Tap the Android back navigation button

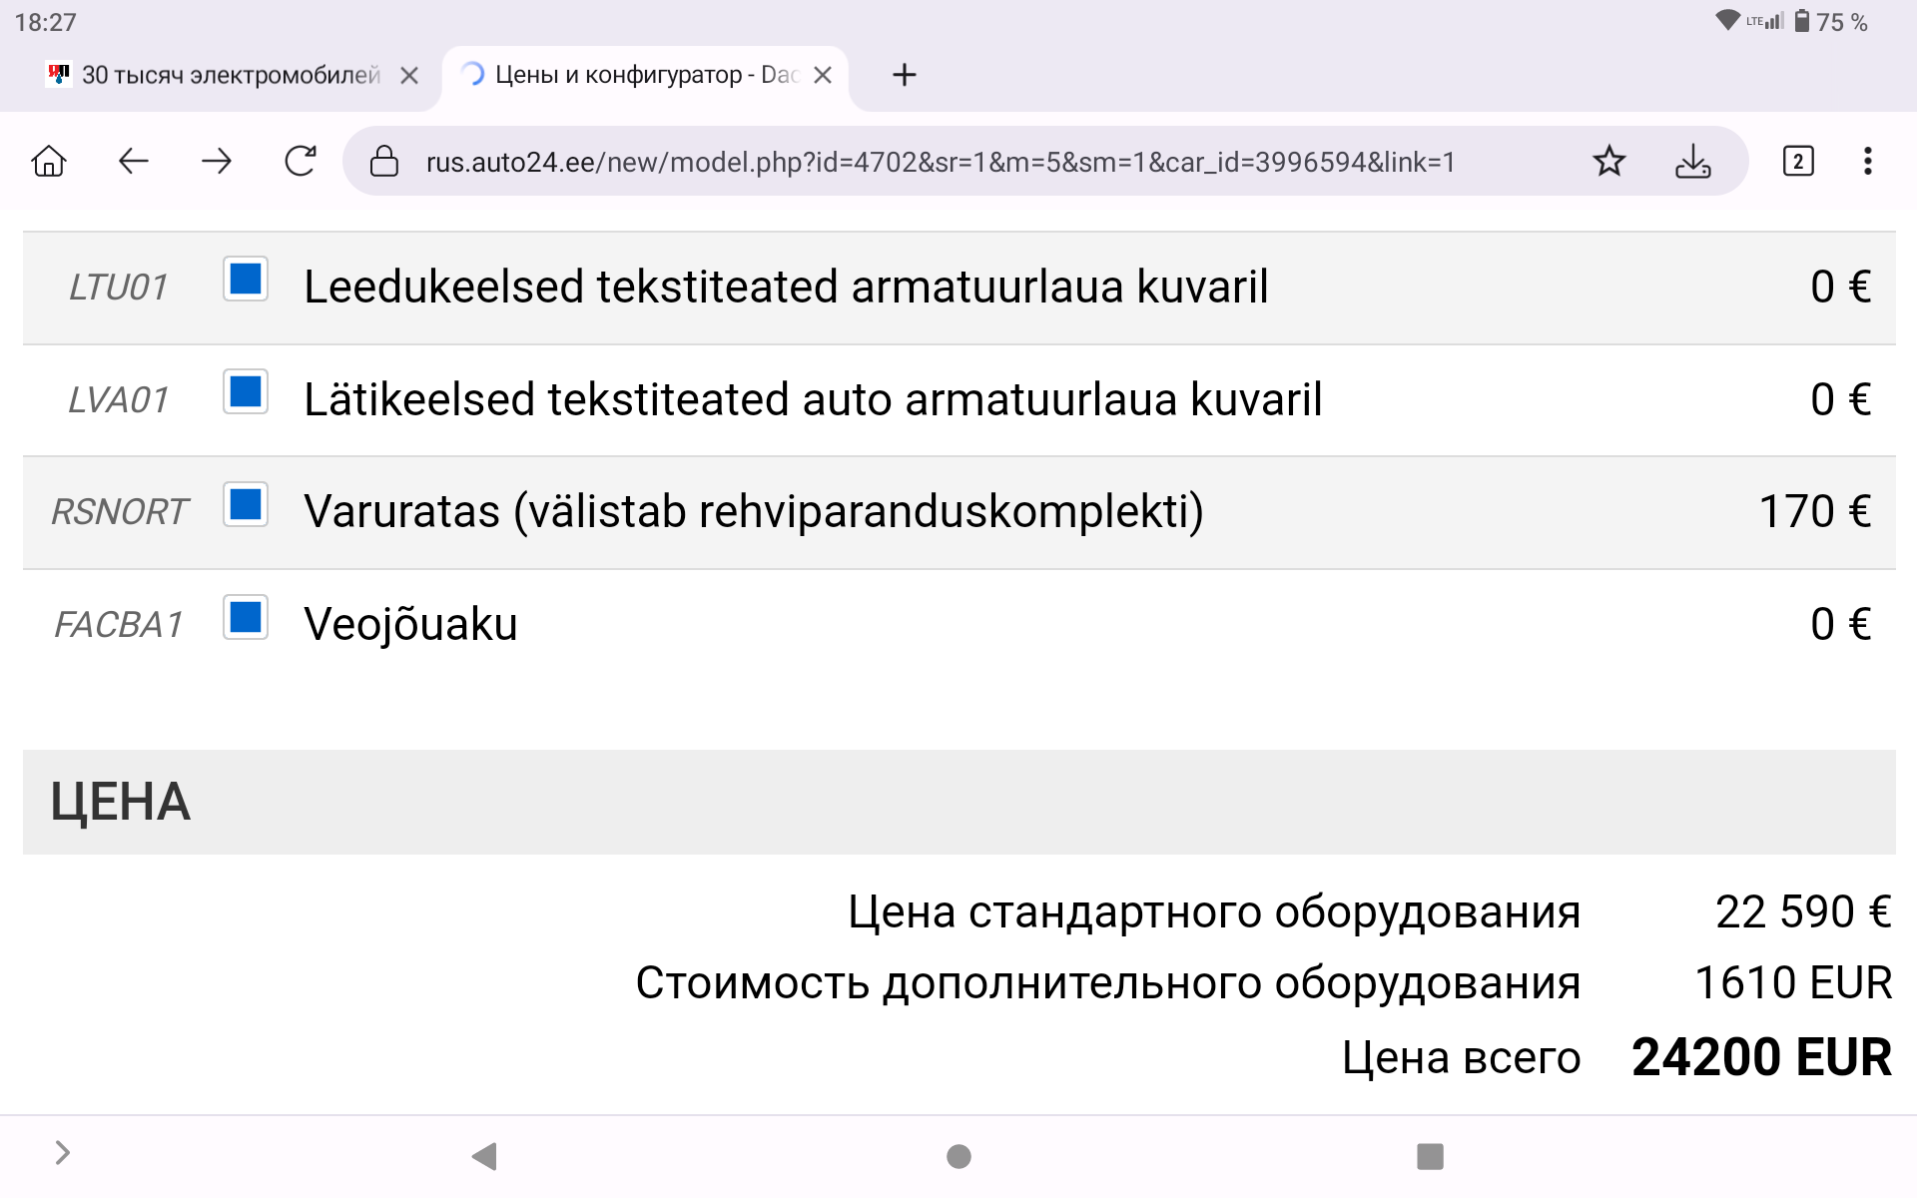click(485, 1156)
